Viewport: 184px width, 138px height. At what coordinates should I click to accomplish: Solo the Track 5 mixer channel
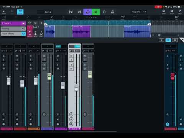point(71,60)
